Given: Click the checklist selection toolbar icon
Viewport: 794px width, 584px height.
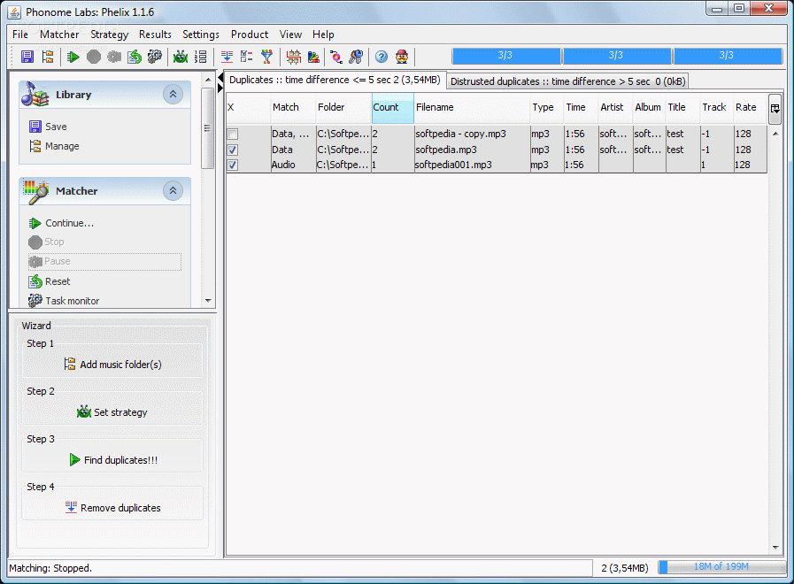Looking at the screenshot, I should 247,57.
